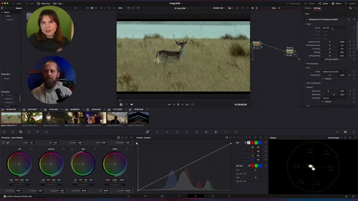Open the LUTs panel button
Image resolution: width=358 pixels, height=201 pixels.
29,3
